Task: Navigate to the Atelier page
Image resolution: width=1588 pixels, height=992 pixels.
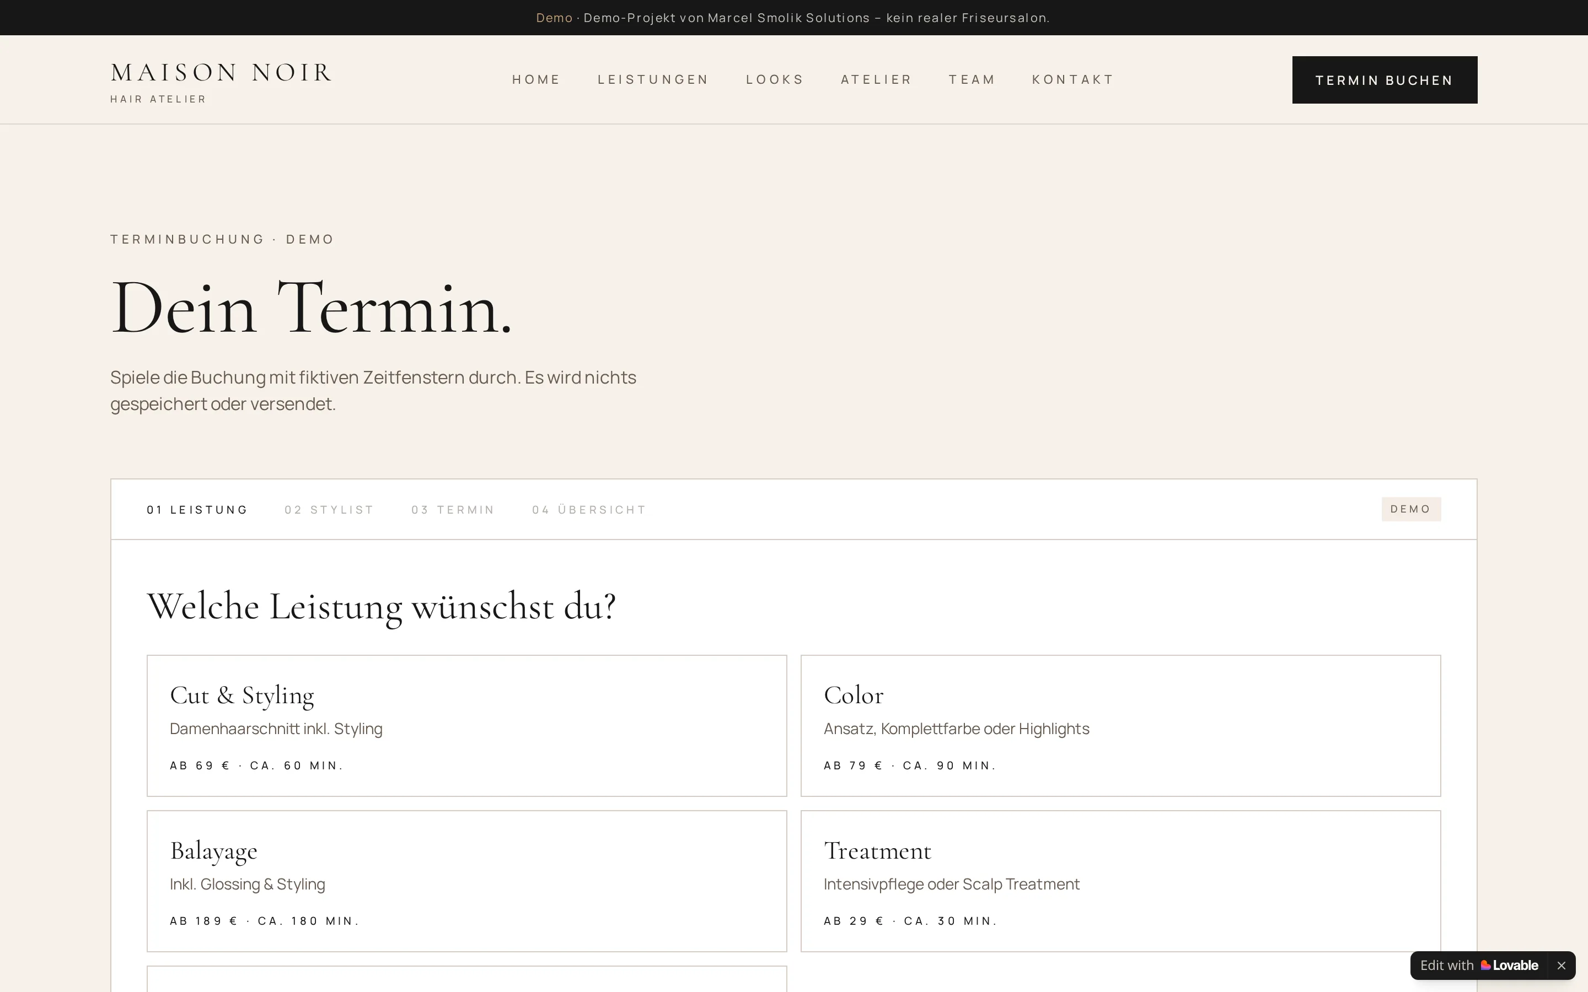Action: click(x=876, y=79)
